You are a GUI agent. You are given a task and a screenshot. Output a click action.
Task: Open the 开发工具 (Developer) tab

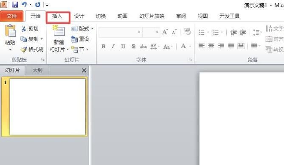click(x=230, y=16)
